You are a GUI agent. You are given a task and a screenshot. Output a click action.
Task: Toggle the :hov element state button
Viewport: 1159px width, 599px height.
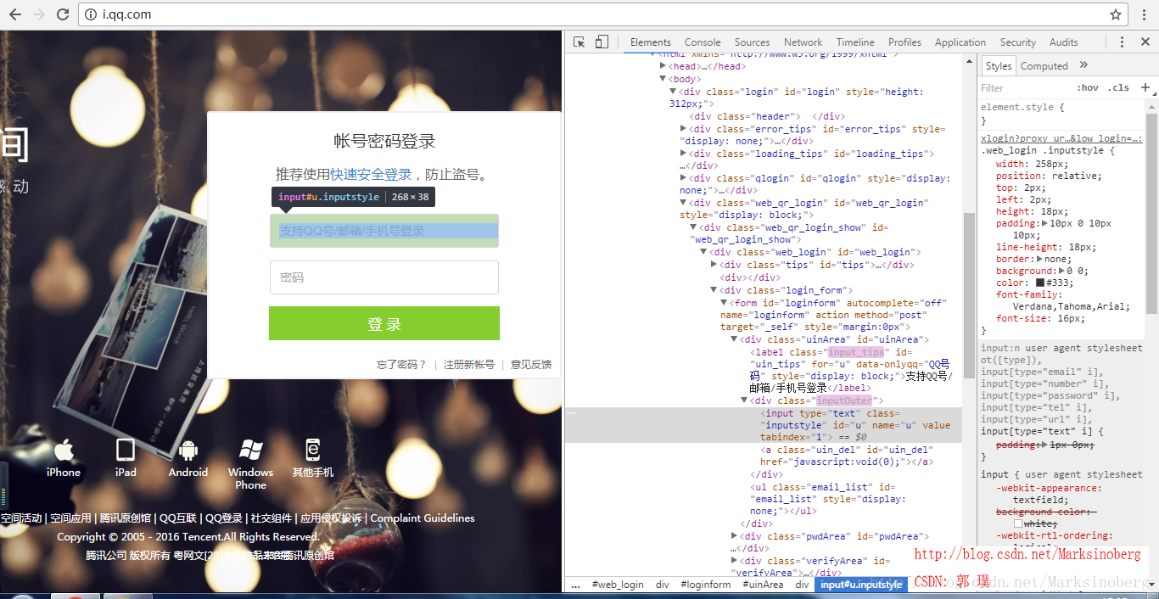coord(1087,87)
